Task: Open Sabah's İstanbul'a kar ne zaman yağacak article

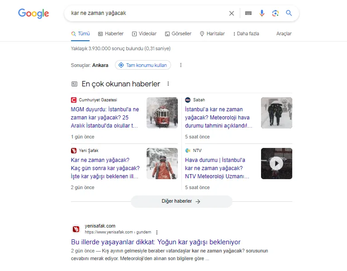Action: [219, 118]
